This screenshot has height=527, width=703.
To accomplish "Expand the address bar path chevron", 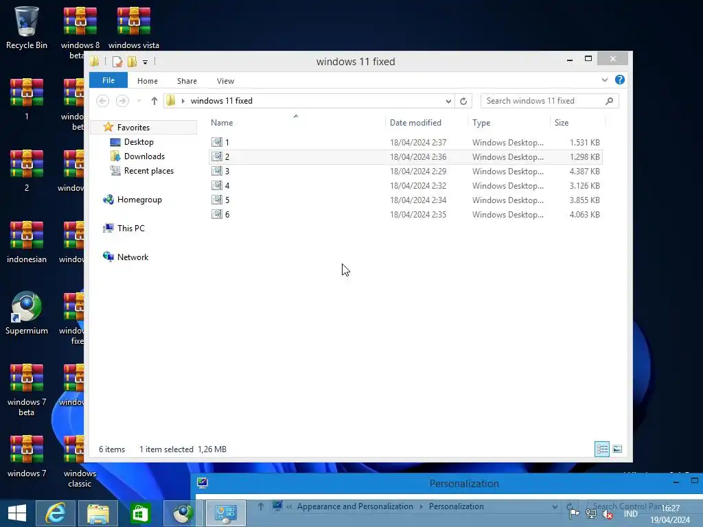I will (183, 101).
